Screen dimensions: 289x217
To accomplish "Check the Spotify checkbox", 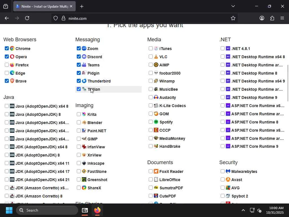I will [151, 122].
